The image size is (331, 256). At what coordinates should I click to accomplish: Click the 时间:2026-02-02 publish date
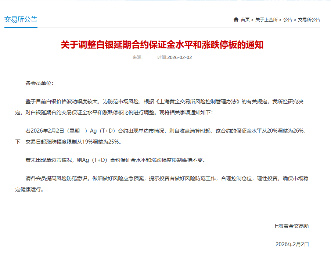(x=175, y=57)
